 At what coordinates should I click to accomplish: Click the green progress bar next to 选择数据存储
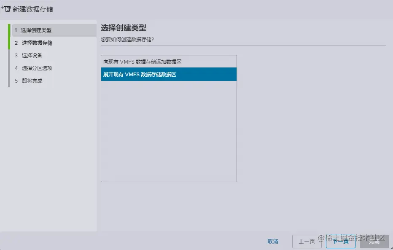click(9, 43)
